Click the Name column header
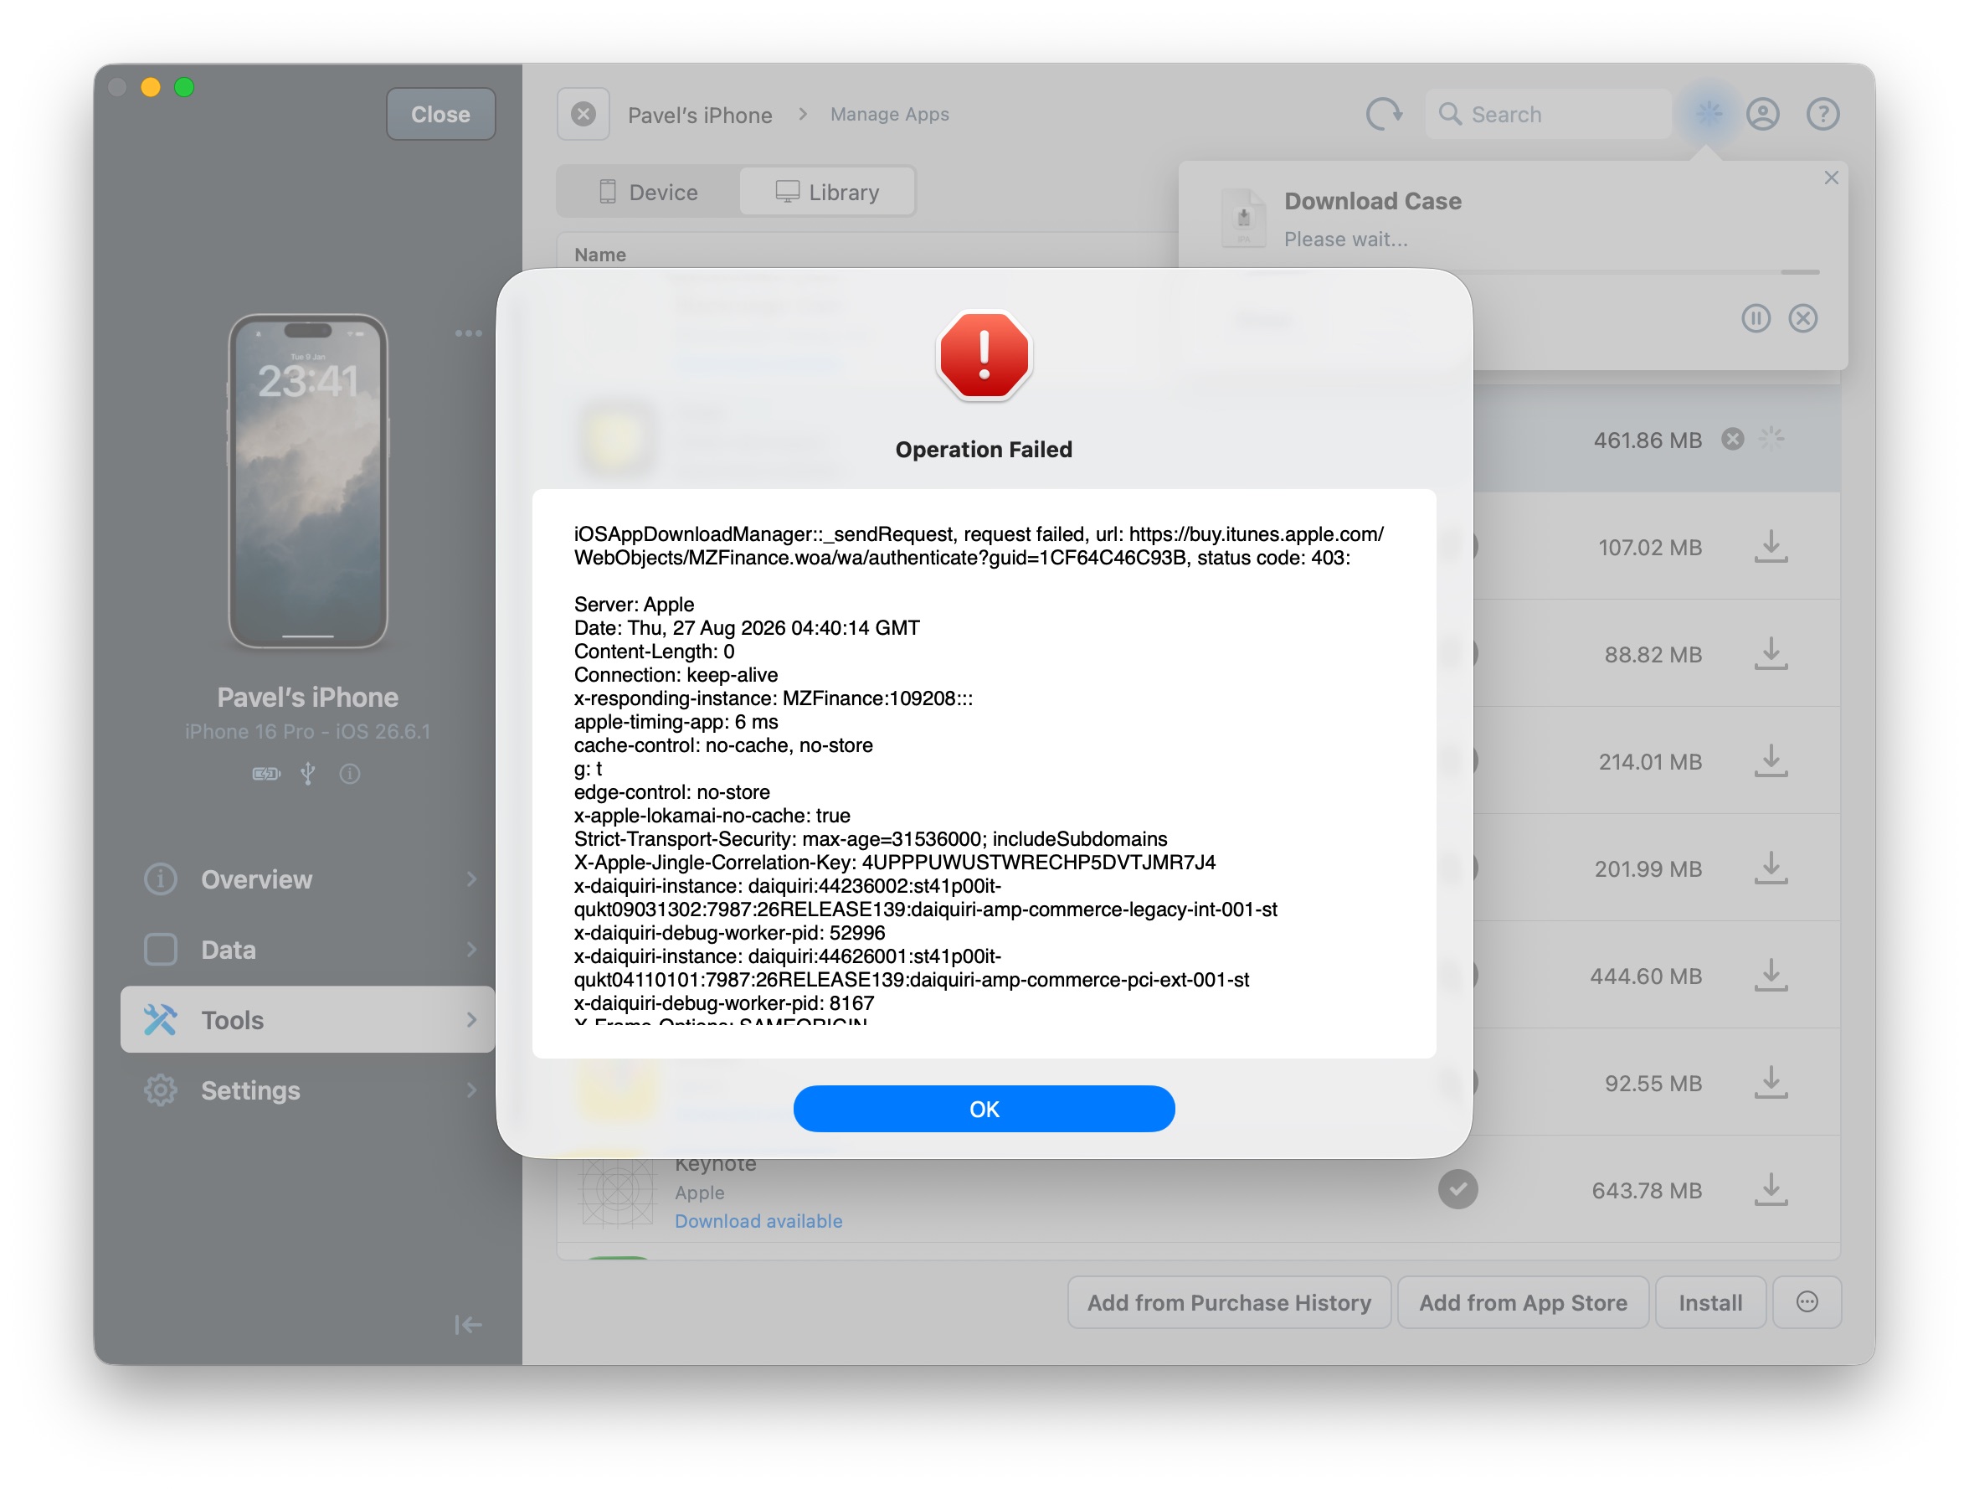Screen dimensions: 1969x1489 pyautogui.click(x=600, y=255)
